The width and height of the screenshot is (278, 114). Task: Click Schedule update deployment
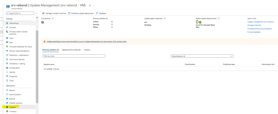coord(81,13)
